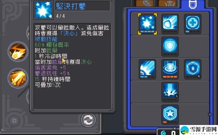The height and width of the screenshot is (135, 218).
Task: Pick the ground slam burst skill
Action: 170,92
